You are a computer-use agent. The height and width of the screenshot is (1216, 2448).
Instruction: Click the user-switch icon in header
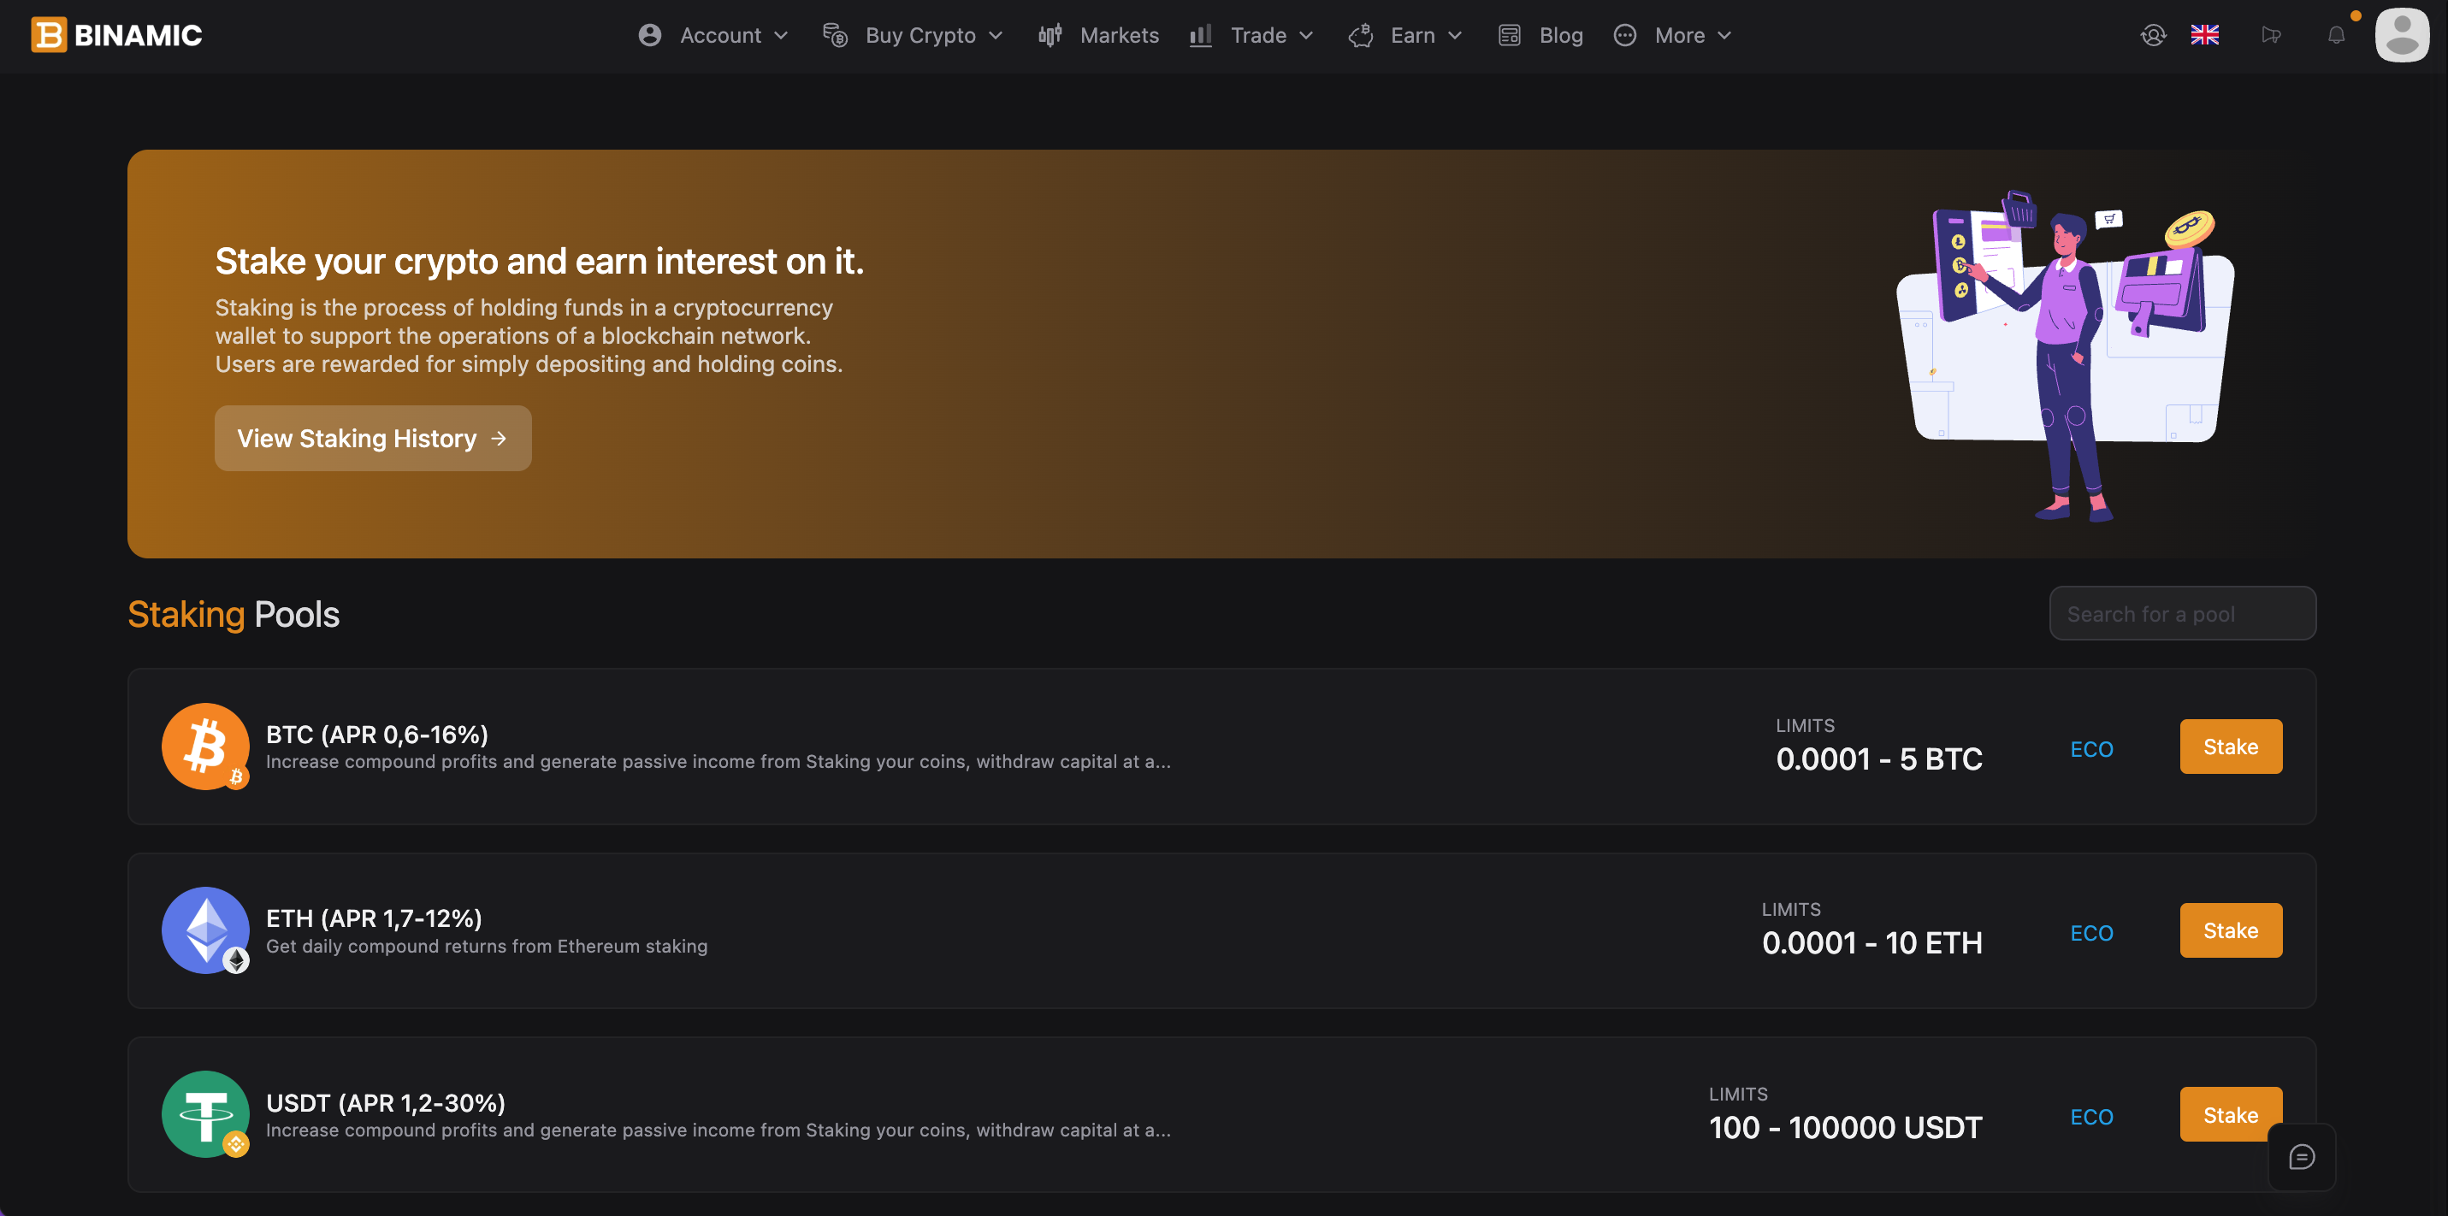point(2152,35)
